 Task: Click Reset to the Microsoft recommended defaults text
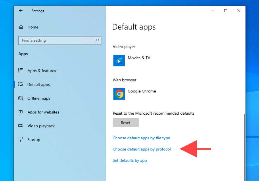pos(154,113)
